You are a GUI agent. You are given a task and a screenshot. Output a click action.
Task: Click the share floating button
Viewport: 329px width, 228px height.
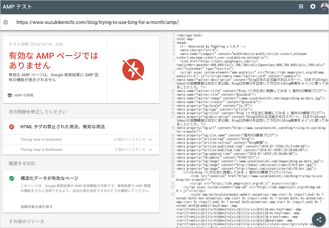click(x=319, y=219)
